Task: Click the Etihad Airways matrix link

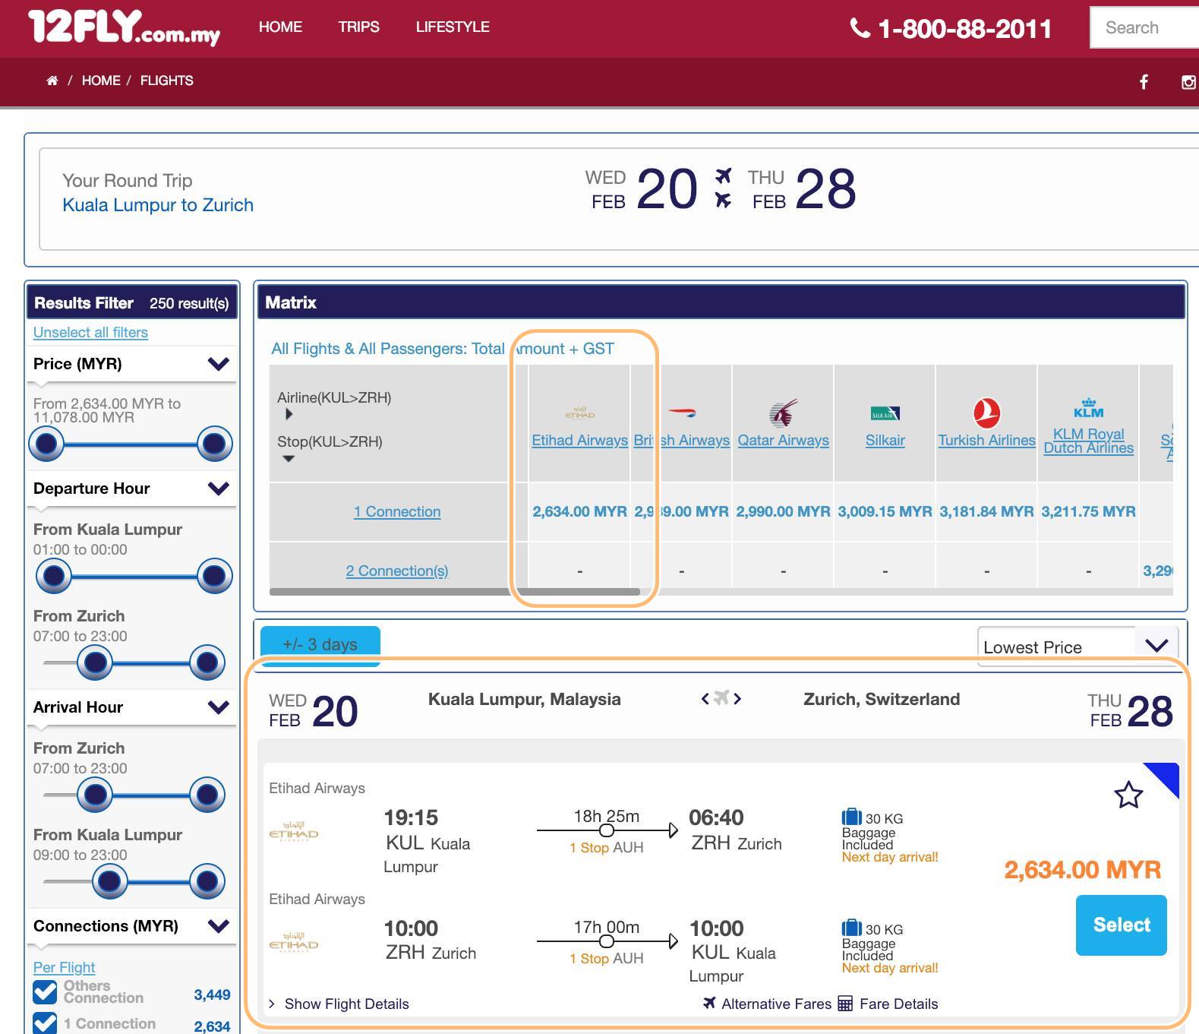Action: (x=579, y=440)
